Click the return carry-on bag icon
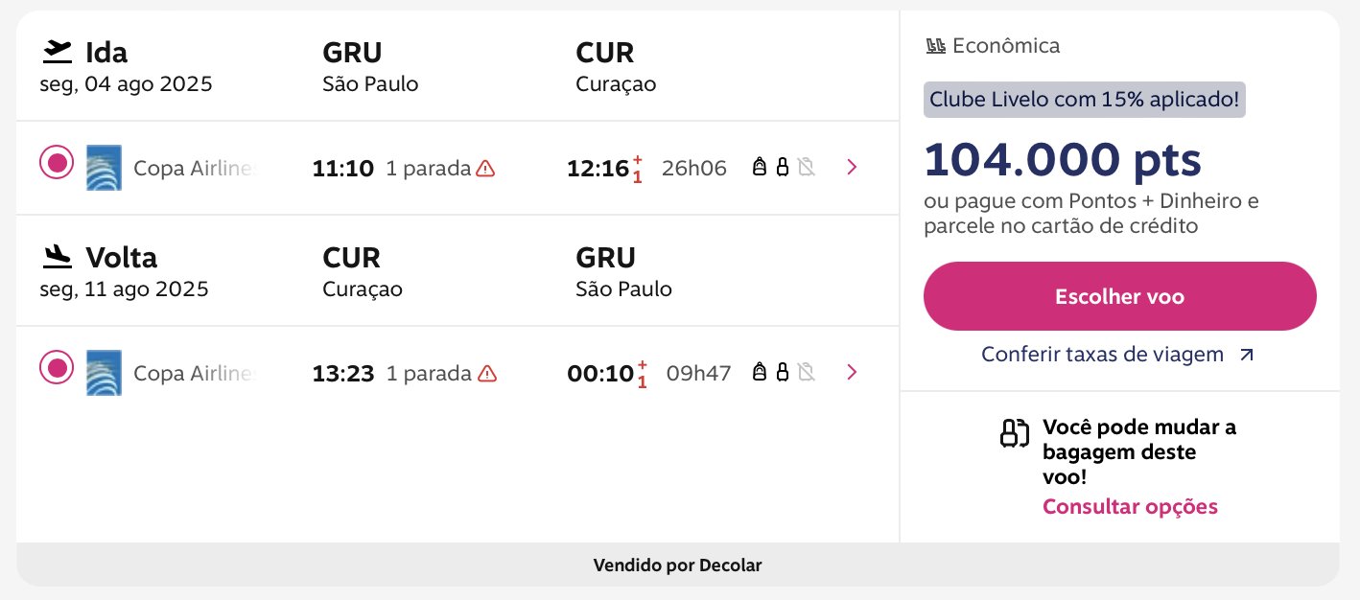This screenshot has width=1360, height=600. point(783,372)
